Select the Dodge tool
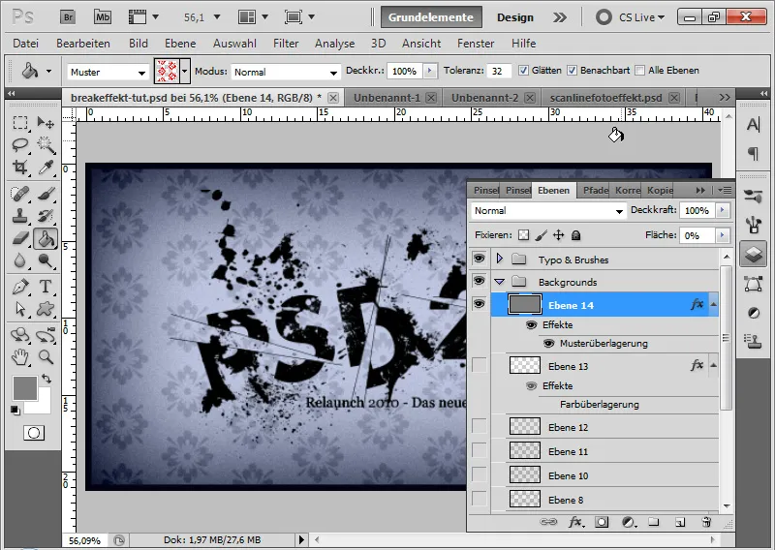This screenshot has width=775, height=550. pyautogui.click(x=46, y=260)
